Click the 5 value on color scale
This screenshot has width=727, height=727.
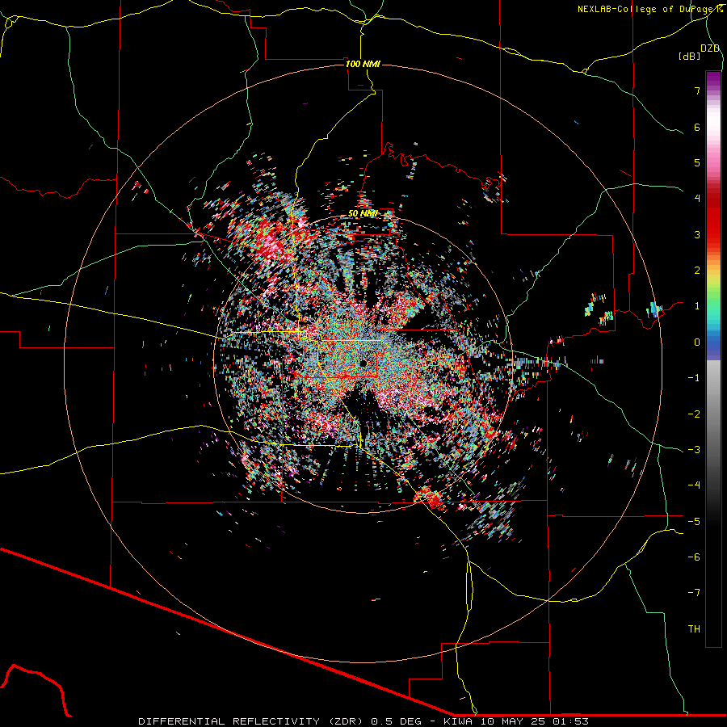[697, 162]
